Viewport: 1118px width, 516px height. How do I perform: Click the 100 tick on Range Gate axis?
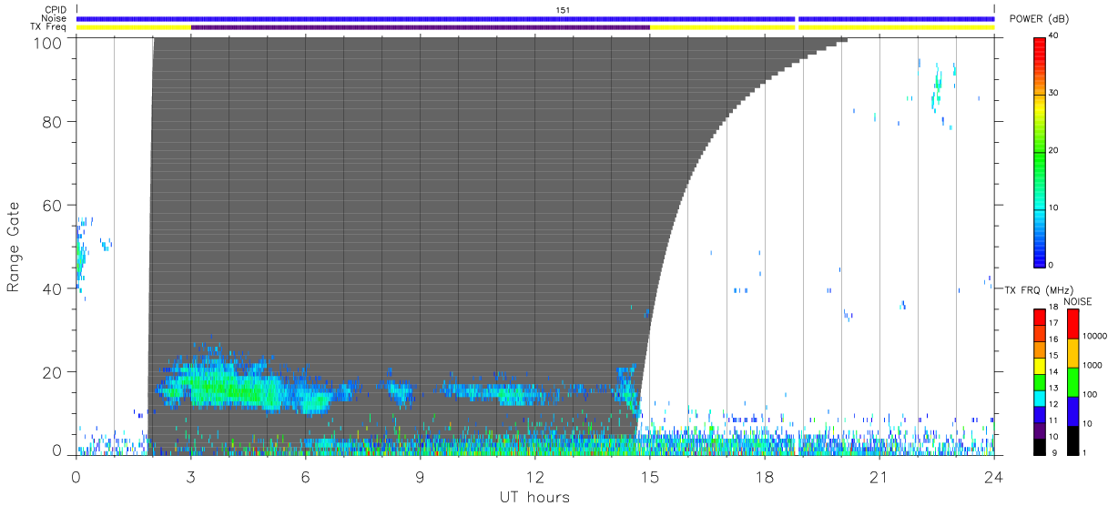48,42
